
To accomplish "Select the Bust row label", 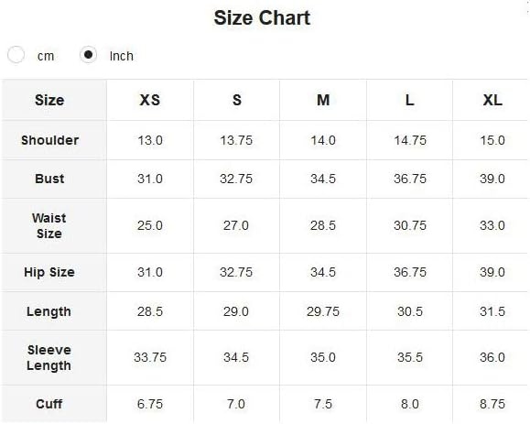I will [49, 179].
